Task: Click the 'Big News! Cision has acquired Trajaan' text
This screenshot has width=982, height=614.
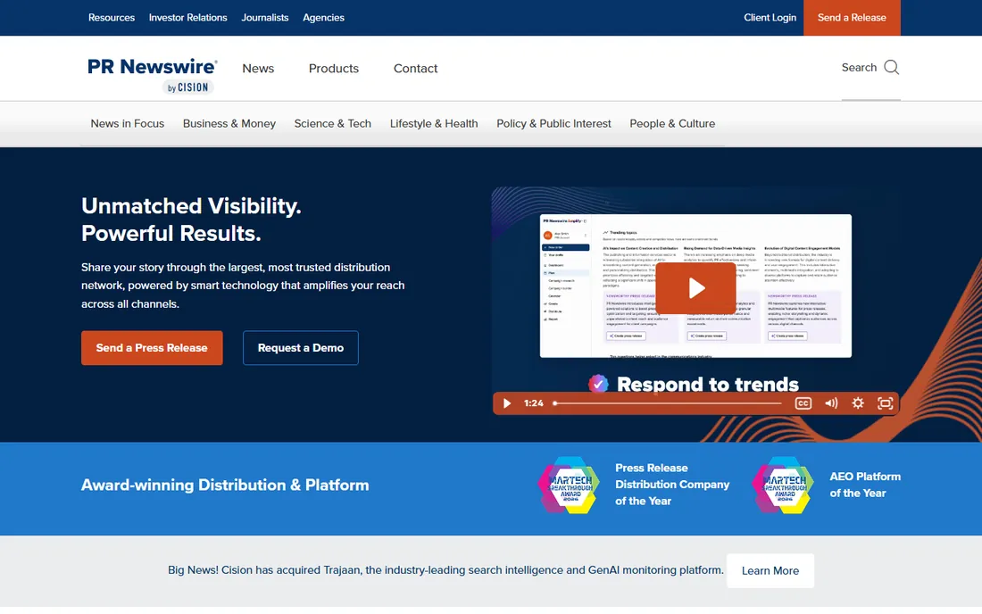Action: (445, 570)
